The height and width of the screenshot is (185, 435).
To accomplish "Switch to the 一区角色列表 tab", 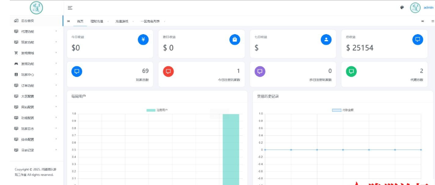I will 150,21.
